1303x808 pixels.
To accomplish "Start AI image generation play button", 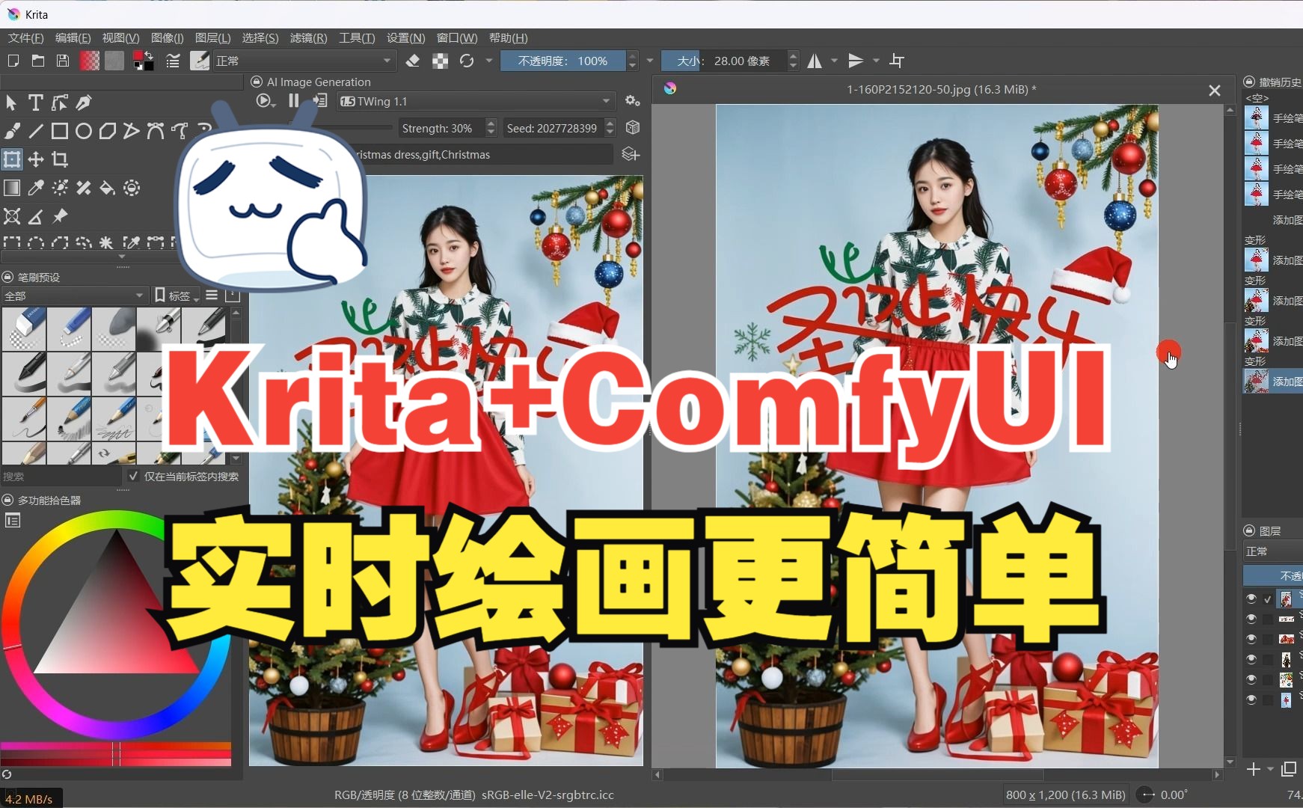I will tap(263, 100).
